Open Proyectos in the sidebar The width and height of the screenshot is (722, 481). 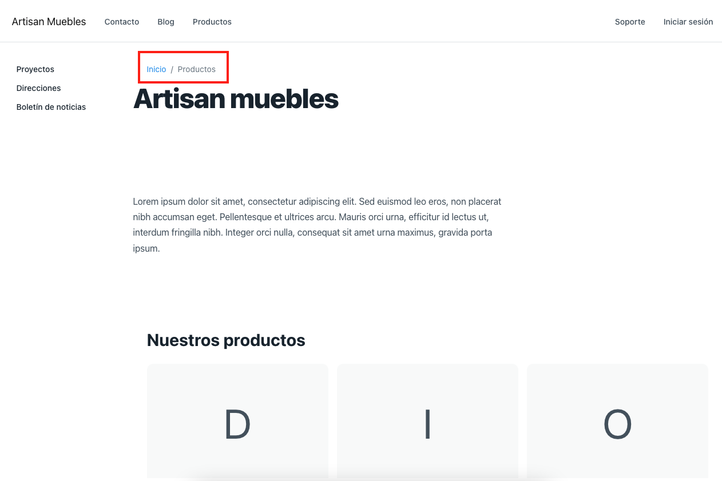(35, 69)
